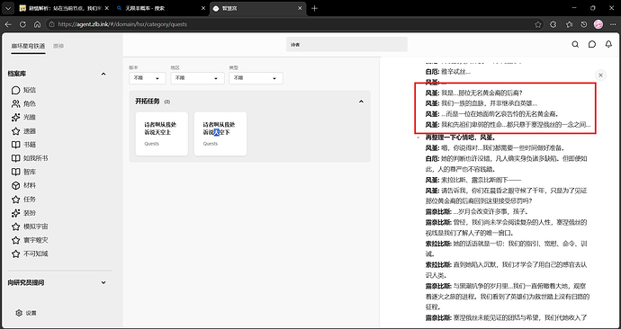Screen dimensions: 621x329
Task: Go to the browser home page
Action: coord(37,24)
